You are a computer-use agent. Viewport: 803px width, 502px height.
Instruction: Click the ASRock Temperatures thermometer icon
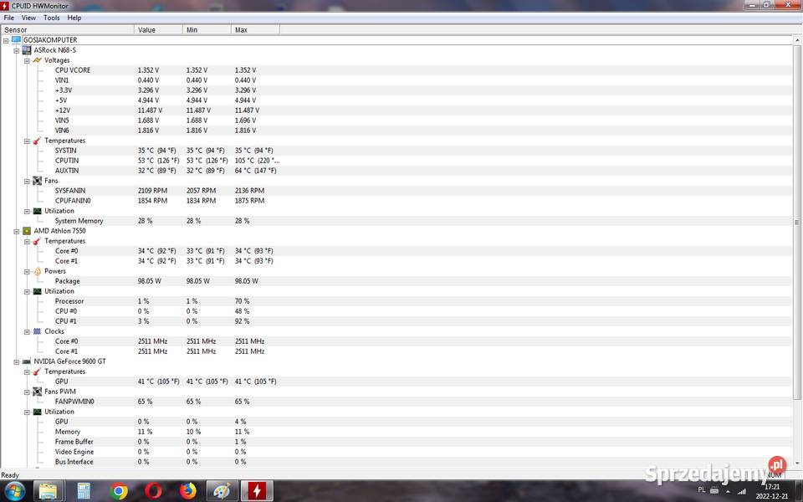coord(37,141)
